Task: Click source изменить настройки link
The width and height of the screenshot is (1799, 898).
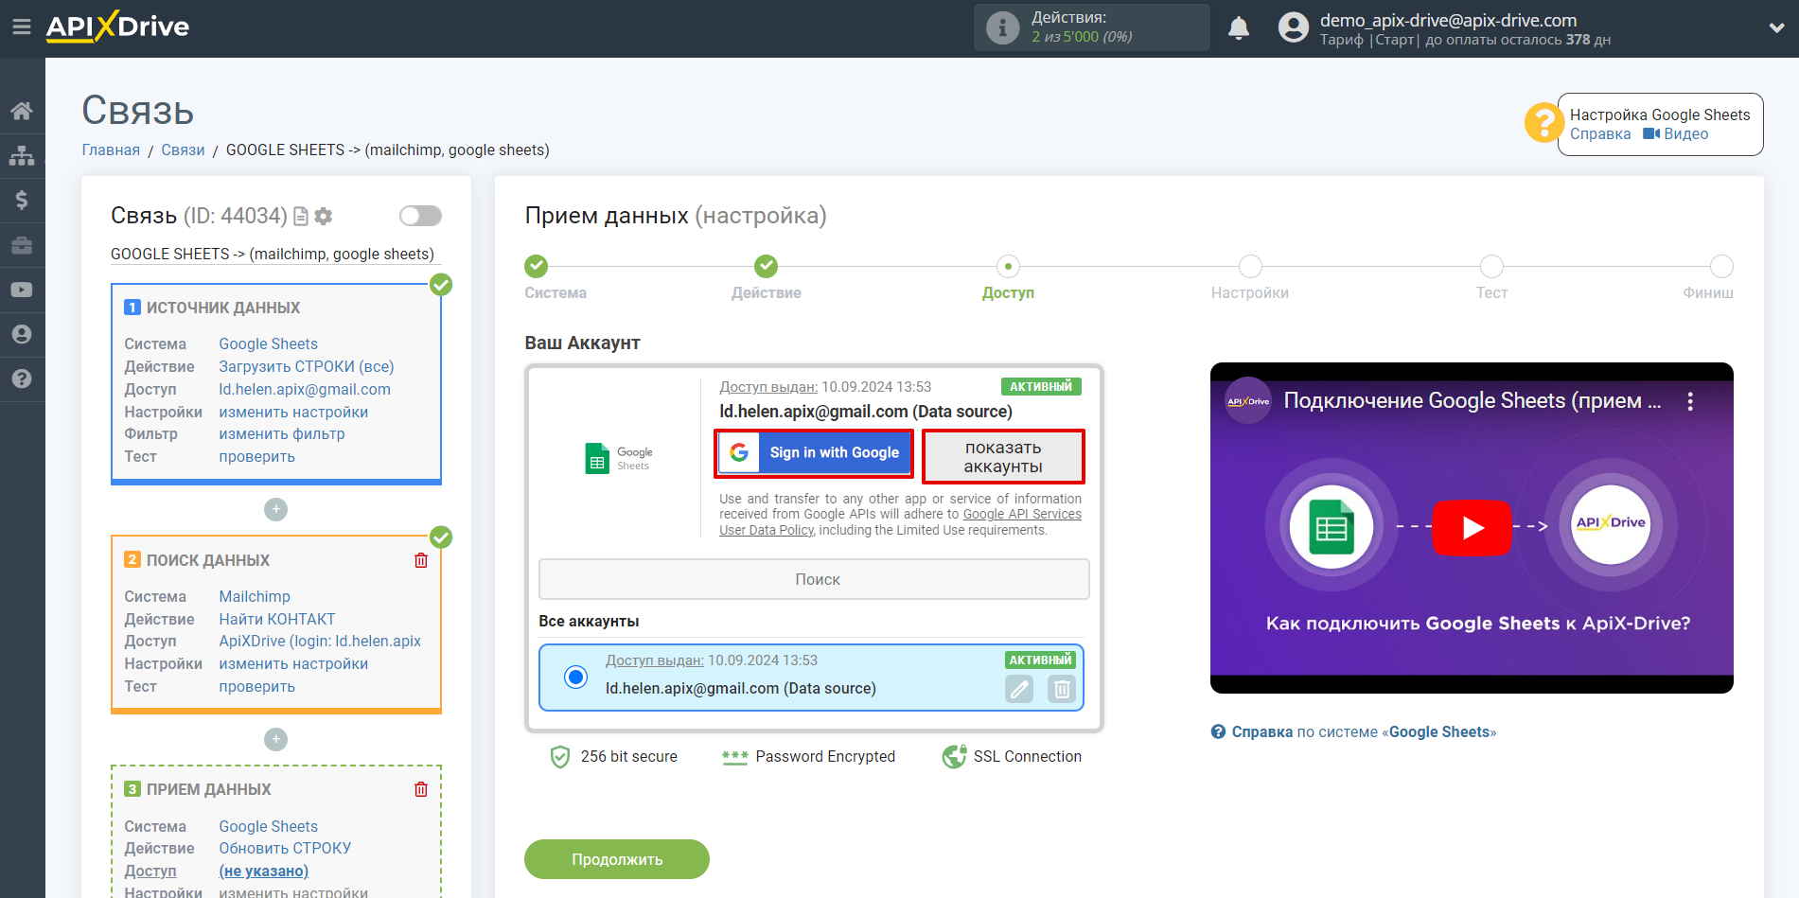Action: 293,413
